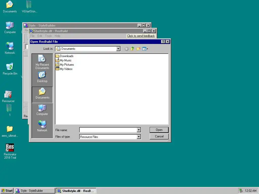This screenshot has height=194, width=259.
Task: Click the Open button
Action: [x=159, y=130]
